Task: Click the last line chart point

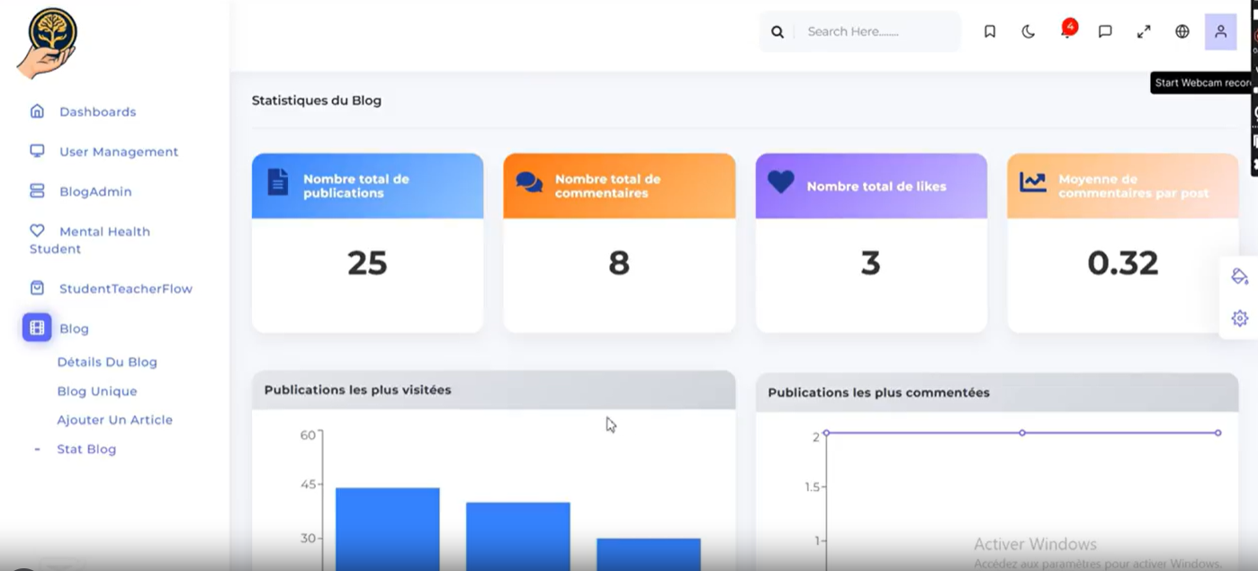Action: 1218,433
